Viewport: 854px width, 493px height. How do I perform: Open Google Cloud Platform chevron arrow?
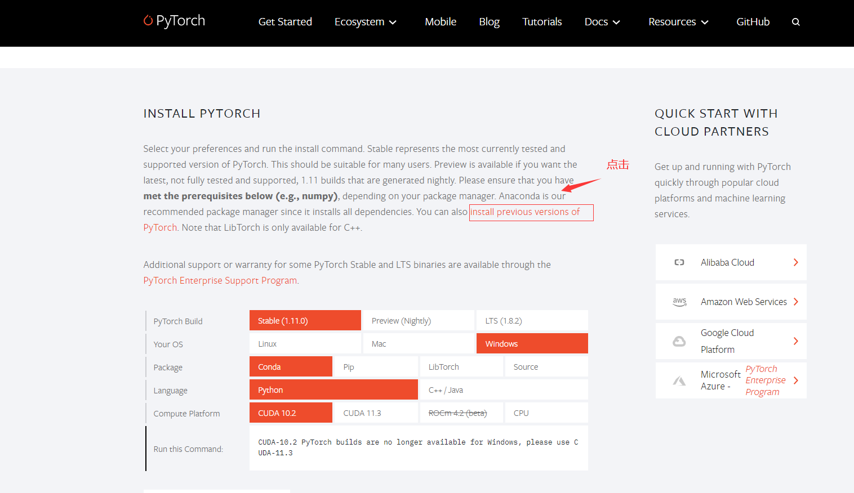click(796, 341)
